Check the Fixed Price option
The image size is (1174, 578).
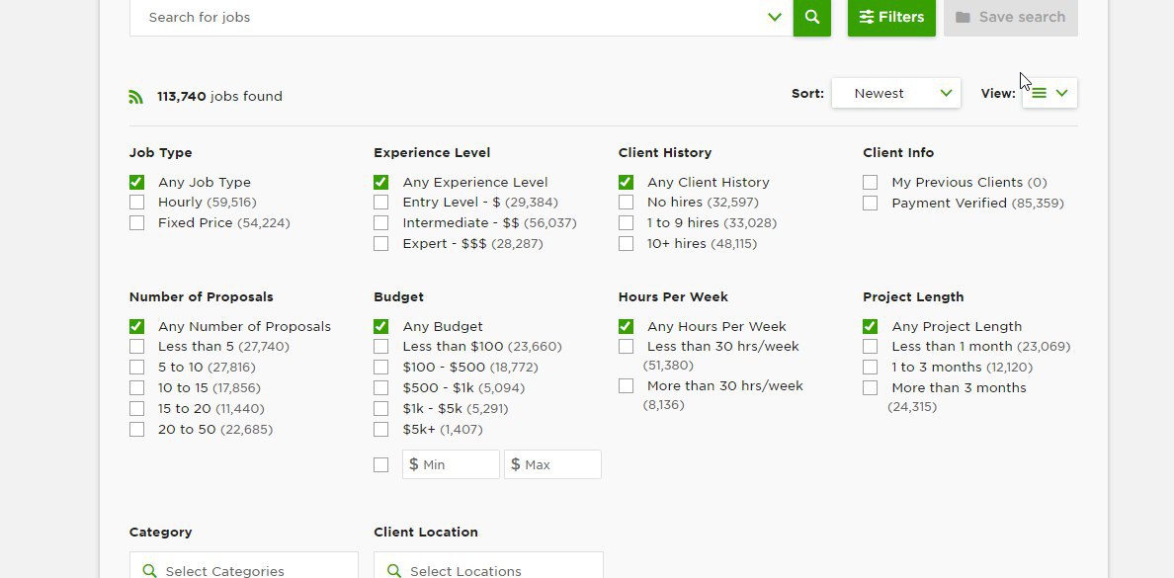pos(136,223)
